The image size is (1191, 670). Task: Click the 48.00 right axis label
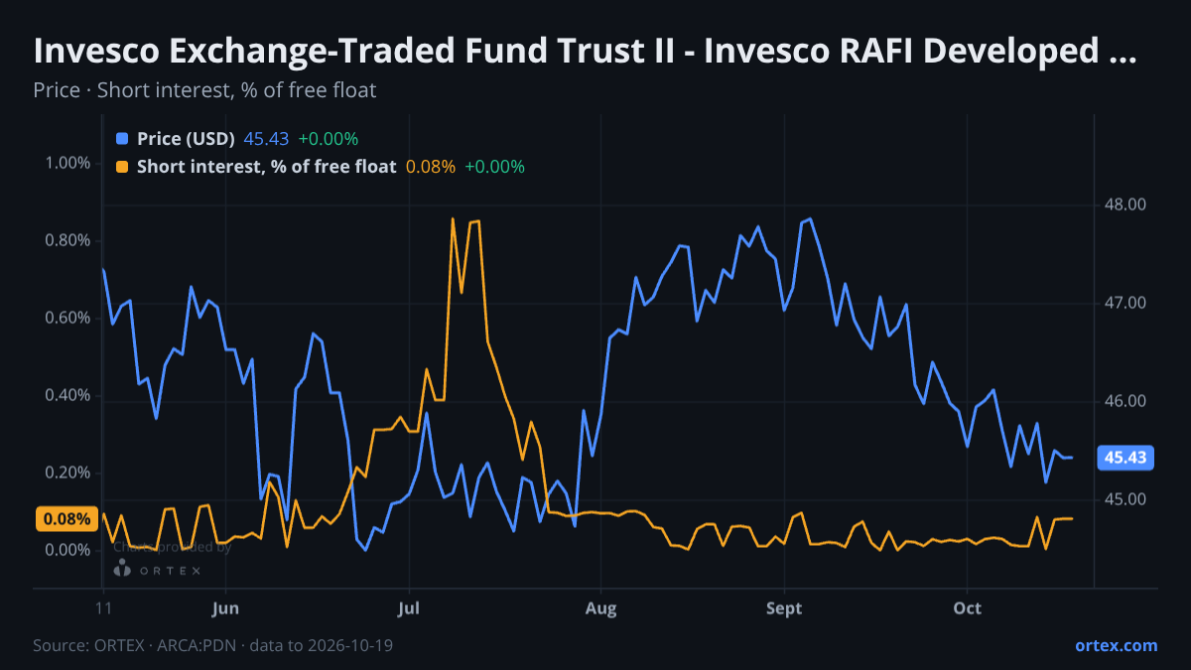(x=1125, y=204)
